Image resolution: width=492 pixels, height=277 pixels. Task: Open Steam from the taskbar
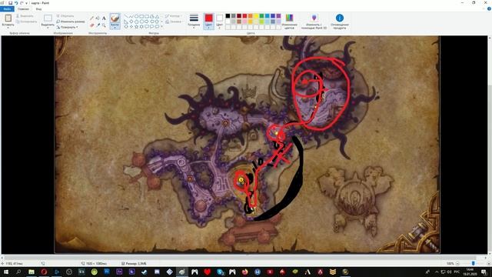pos(145,272)
